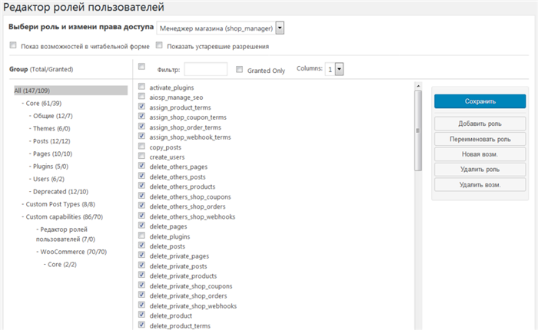
Task: Uncheck delete_product_terms capability
Action: (x=141, y=325)
